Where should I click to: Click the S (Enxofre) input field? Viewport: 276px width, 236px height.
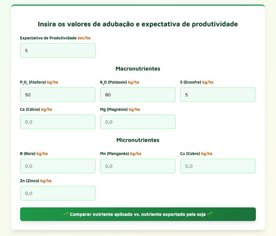tap(218, 95)
